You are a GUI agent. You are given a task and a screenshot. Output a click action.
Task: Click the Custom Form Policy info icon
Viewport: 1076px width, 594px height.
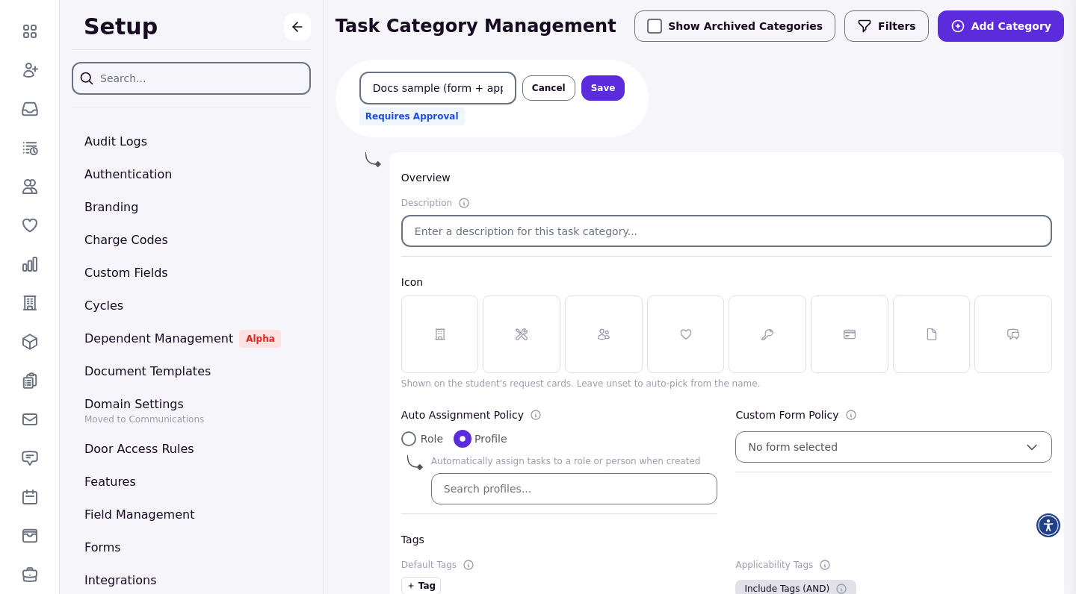tap(851, 415)
